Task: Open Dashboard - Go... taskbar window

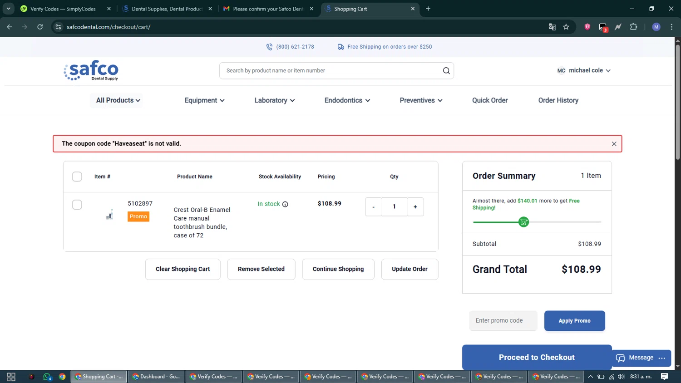Action: point(156,377)
